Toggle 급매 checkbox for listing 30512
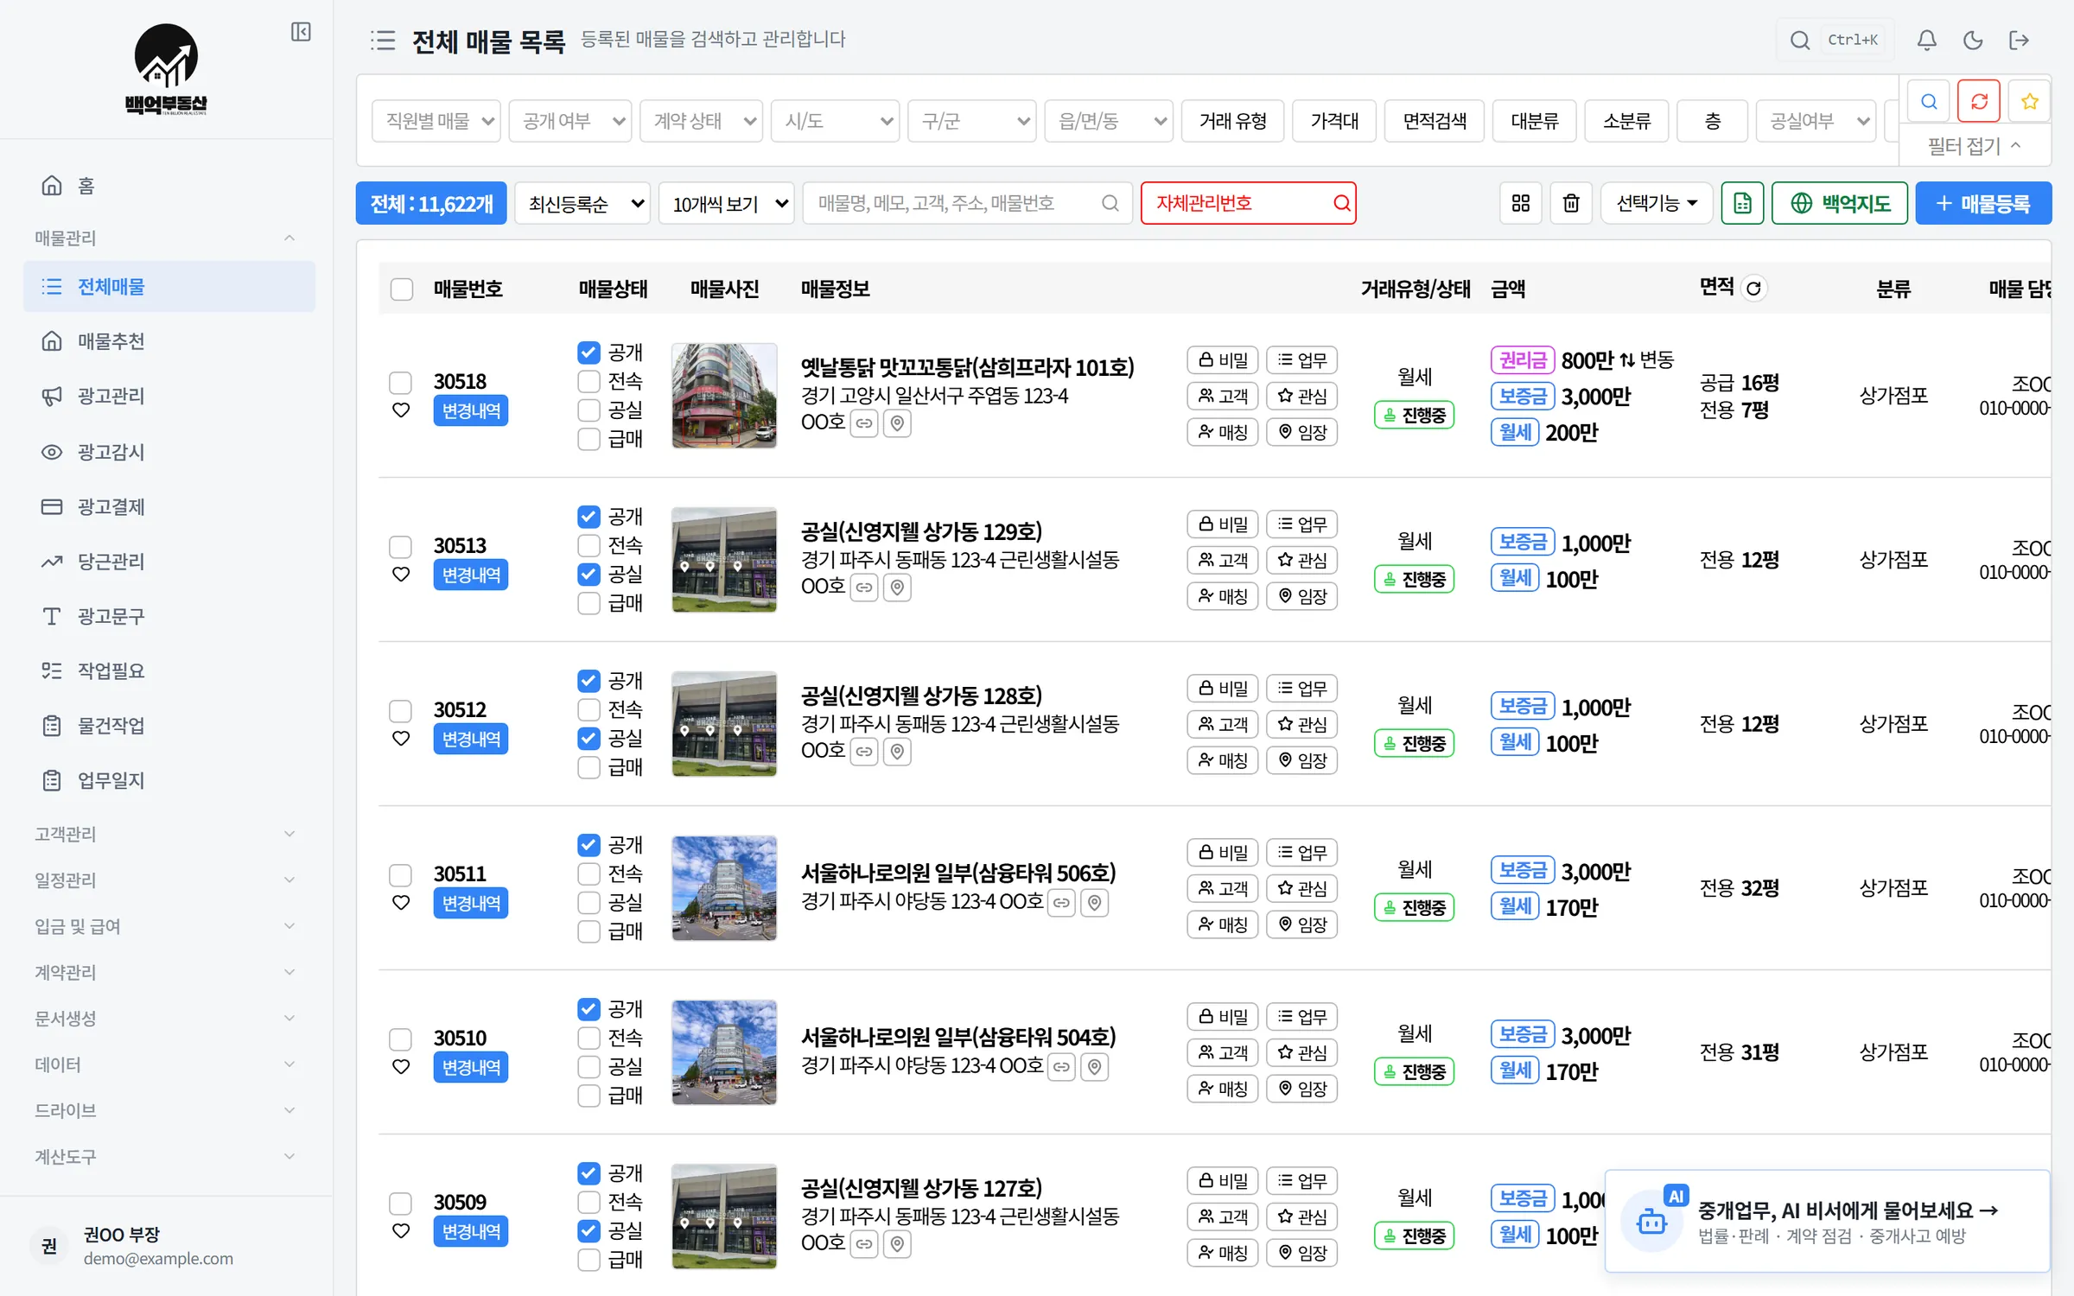 [588, 767]
